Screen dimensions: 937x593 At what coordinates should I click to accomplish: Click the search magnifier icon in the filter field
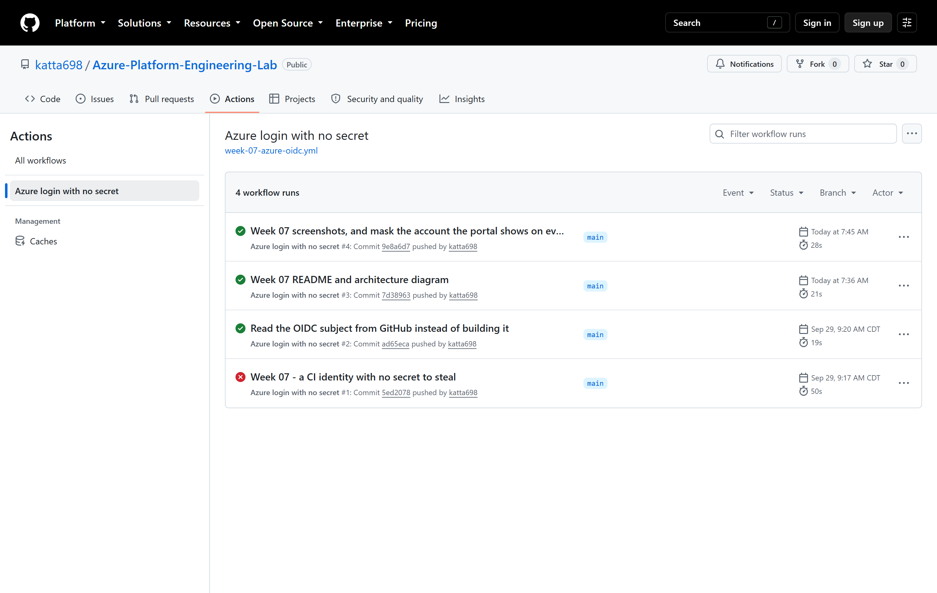click(x=720, y=134)
